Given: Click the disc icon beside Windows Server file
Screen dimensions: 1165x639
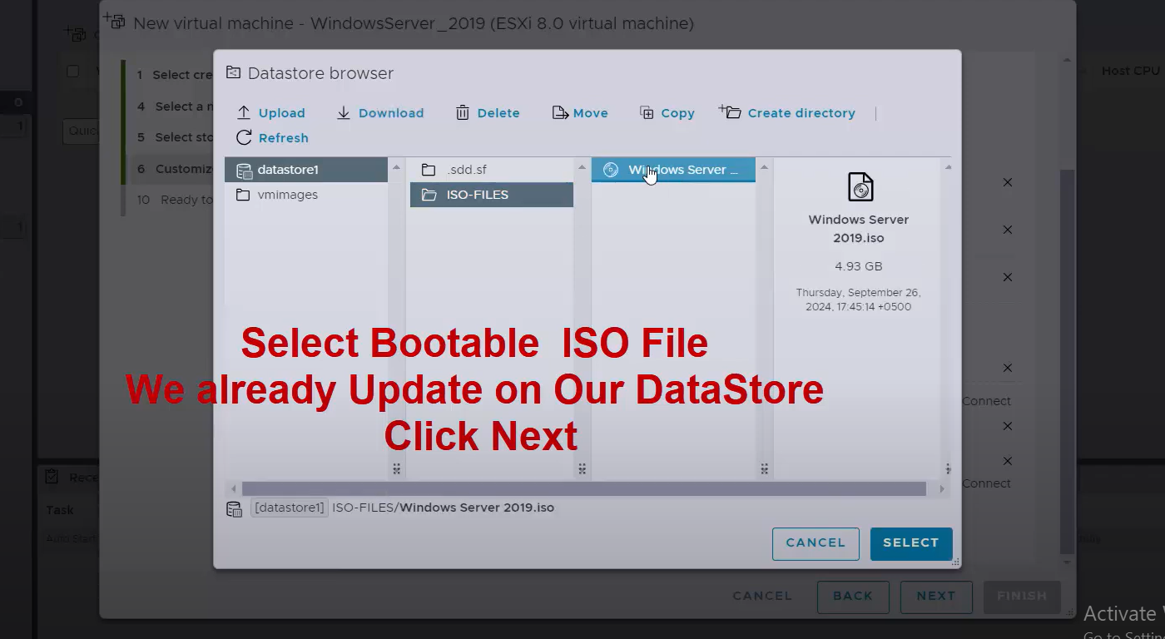Looking at the screenshot, I should 611,170.
